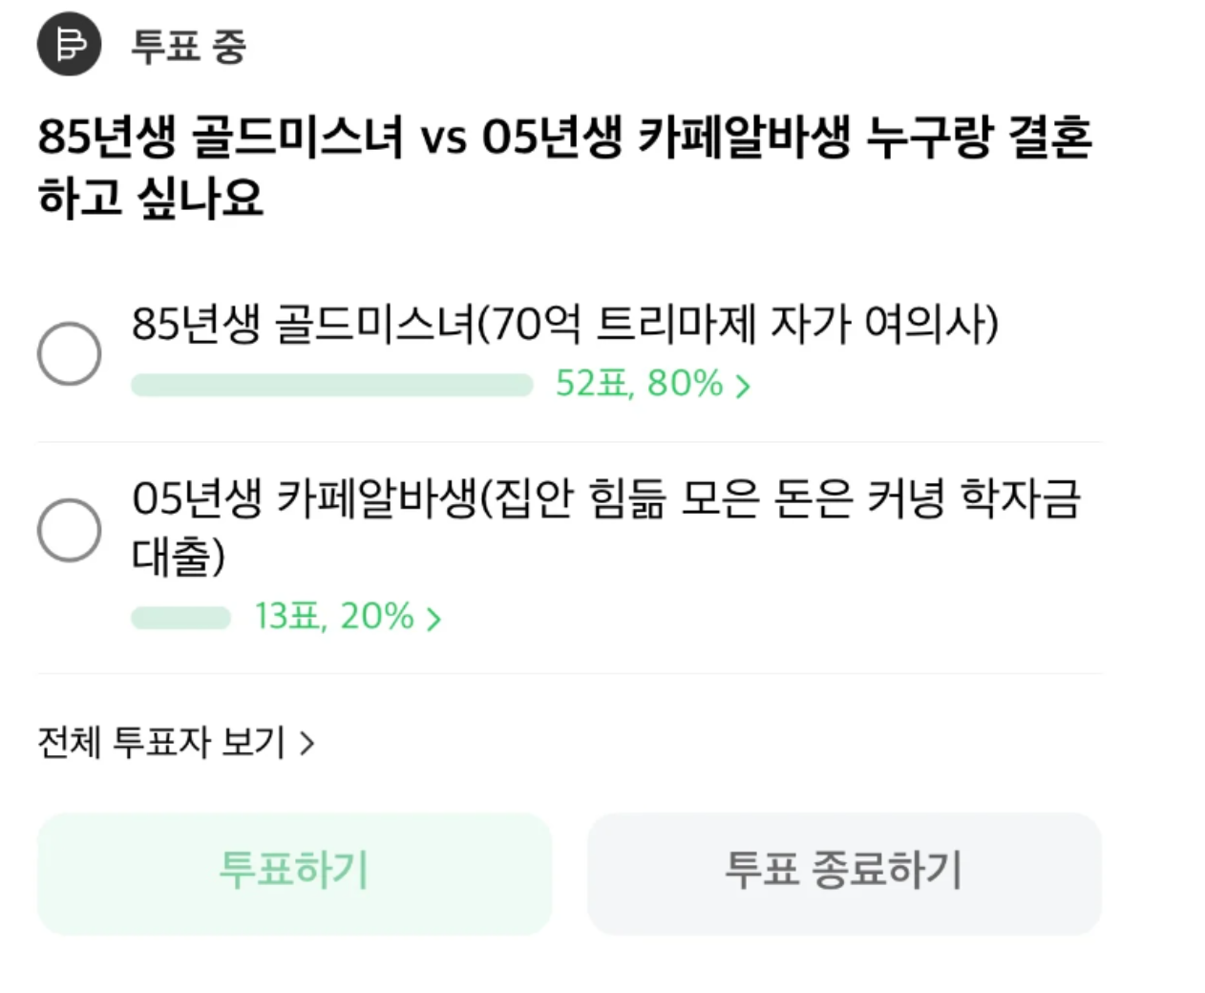
Task: Submit vote with 투표하기 button
Action: 294,874
